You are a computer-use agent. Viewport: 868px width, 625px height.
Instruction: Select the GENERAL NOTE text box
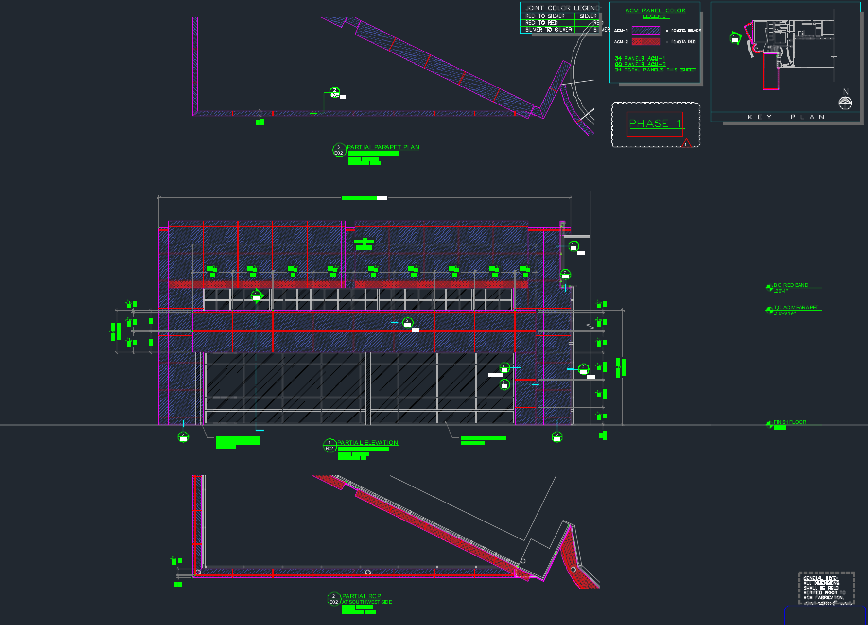click(x=826, y=590)
